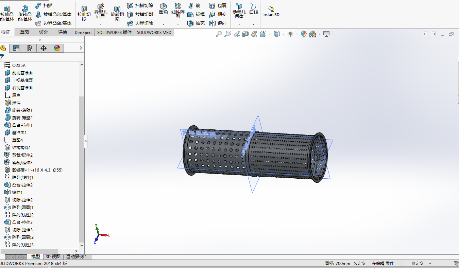The height and width of the screenshot is (268, 459).
Task: Open the Fillet dropdown arrow
Action: pyautogui.click(x=164, y=24)
